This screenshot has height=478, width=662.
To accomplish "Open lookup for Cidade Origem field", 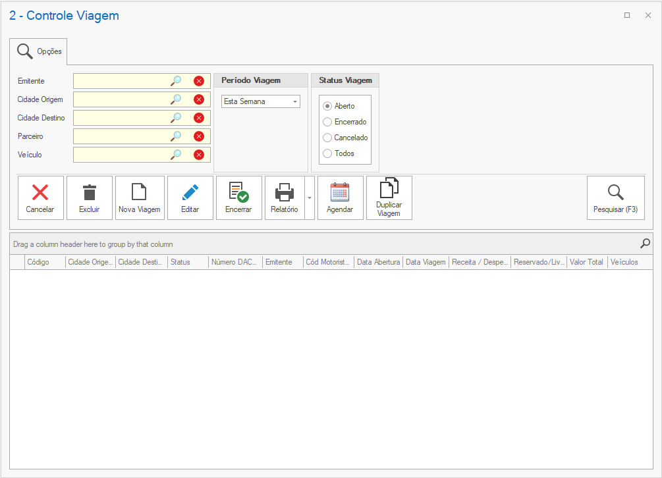I will 176,99.
